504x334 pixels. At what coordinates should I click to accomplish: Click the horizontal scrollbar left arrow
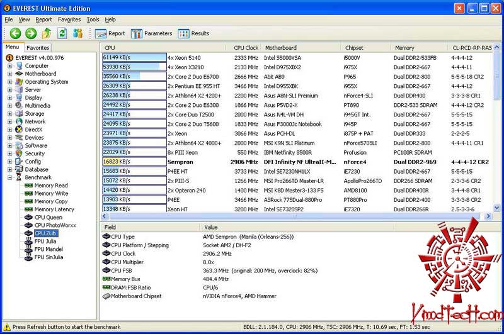[x=104, y=216]
